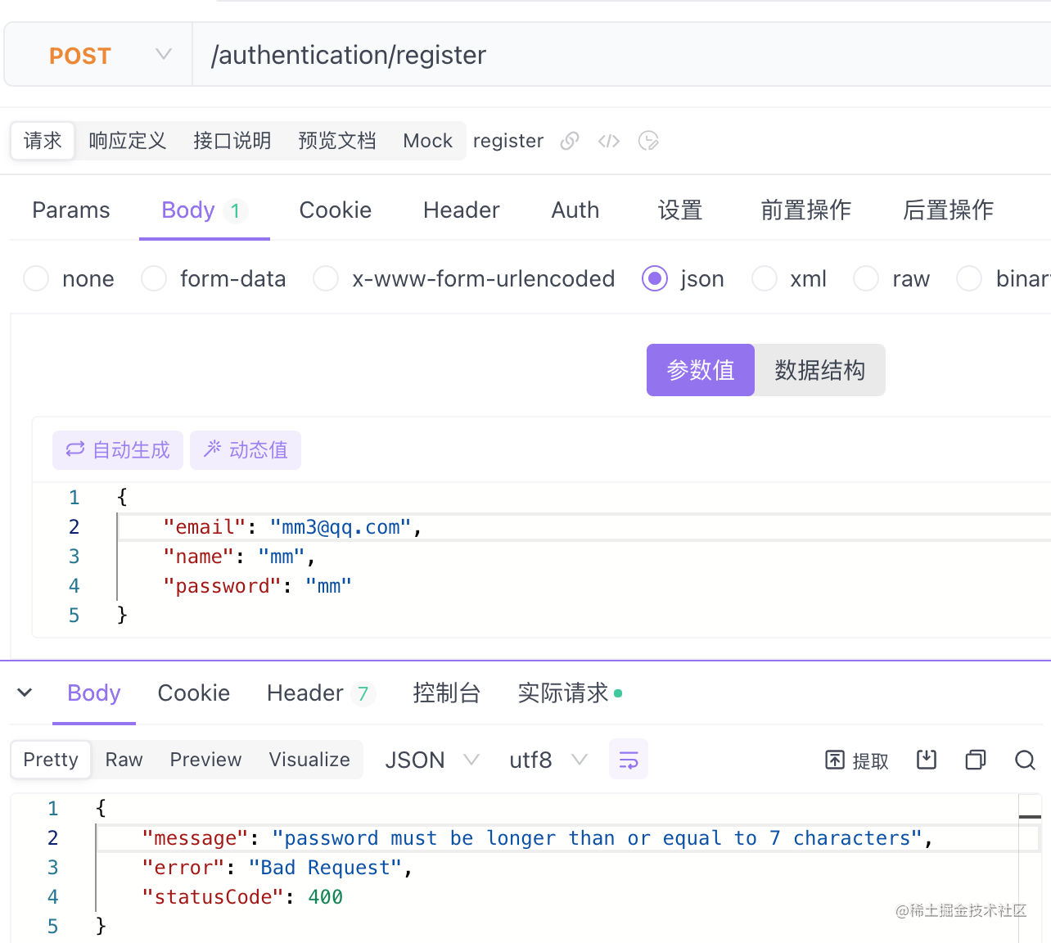Click the "statusCode": 400 response line
This screenshot has width=1051, height=943.
click(242, 897)
